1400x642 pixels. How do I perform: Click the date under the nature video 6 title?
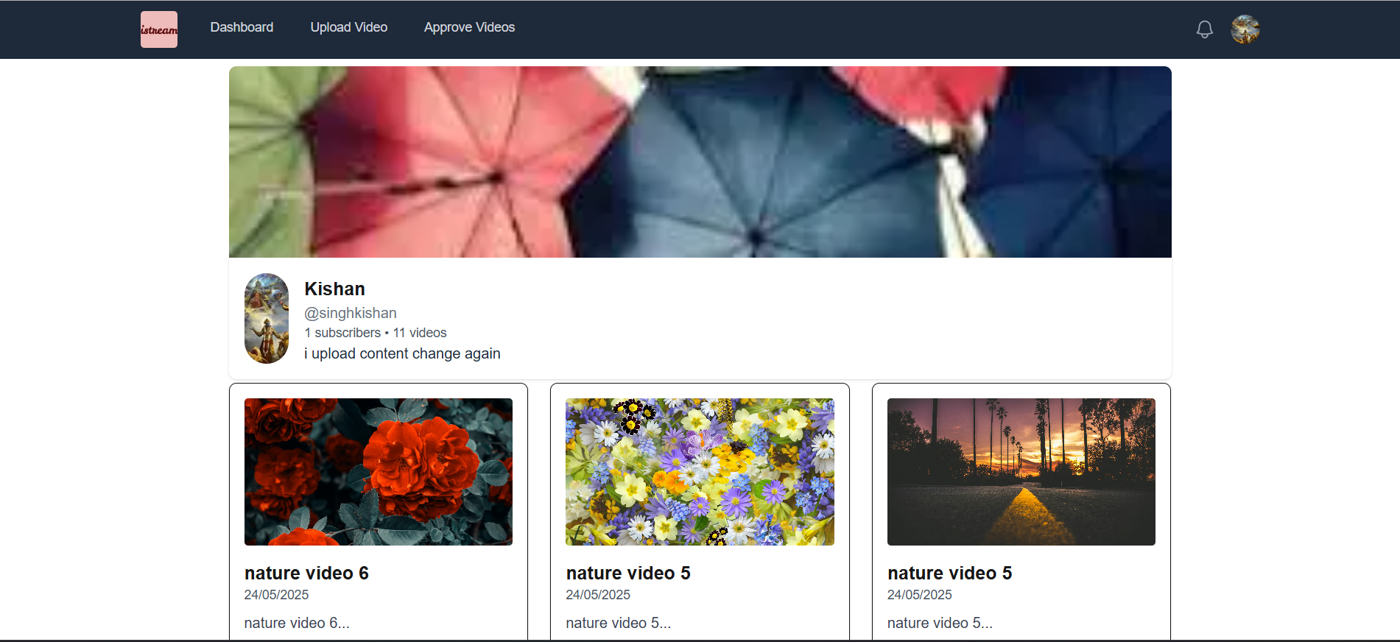(276, 595)
